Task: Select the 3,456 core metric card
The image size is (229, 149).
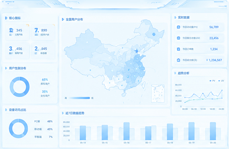Action: coord(17,50)
